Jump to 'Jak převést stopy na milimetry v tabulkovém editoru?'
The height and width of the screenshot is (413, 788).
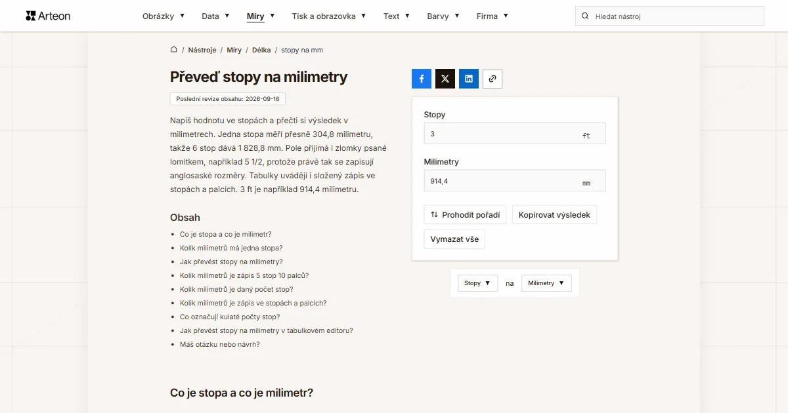267,330
